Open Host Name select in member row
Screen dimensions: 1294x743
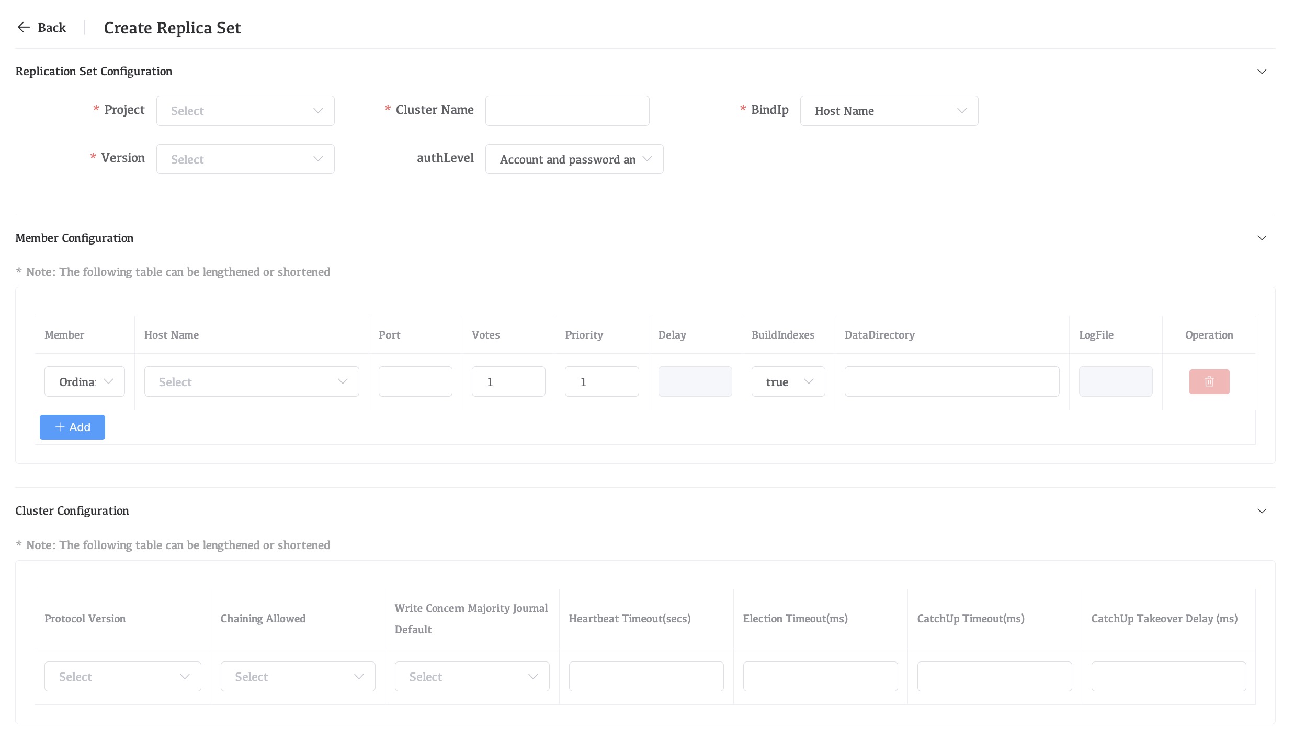[x=252, y=382]
